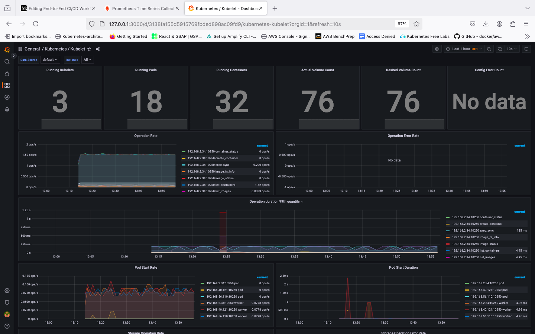Open the Explore compass icon
This screenshot has height=334, width=535.
pyautogui.click(x=7, y=97)
